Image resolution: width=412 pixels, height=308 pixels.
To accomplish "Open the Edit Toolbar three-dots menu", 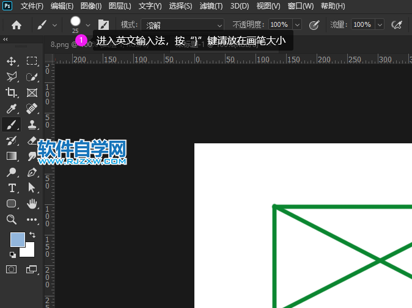I will coord(32,220).
